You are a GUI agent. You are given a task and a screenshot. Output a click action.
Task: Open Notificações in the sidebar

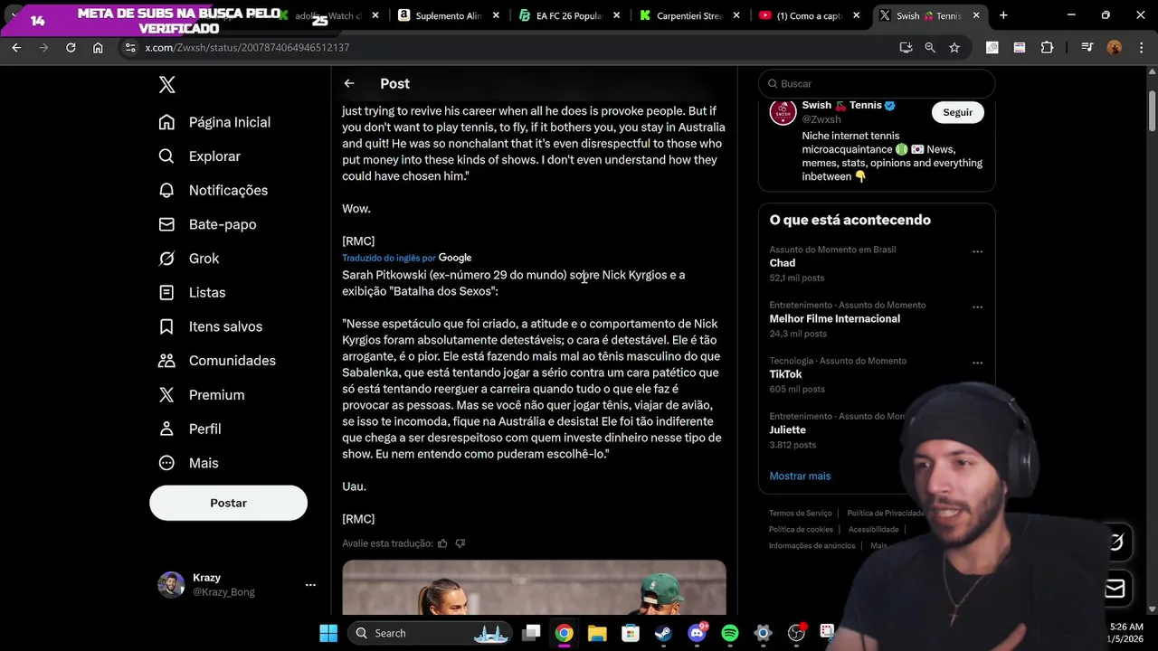tap(214, 190)
